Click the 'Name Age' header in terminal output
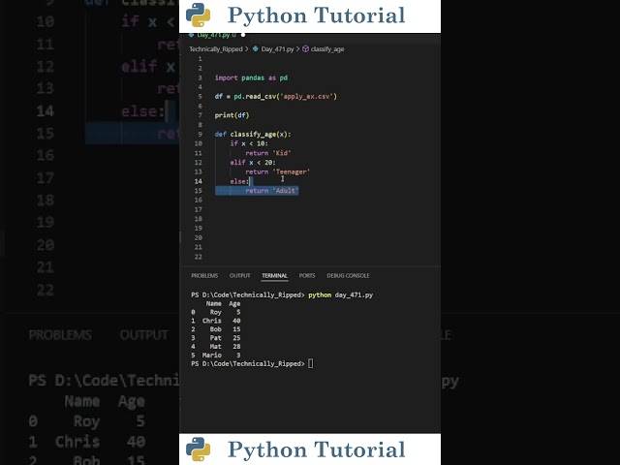Screen dimensions: 620x465 click(x=223, y=303)
